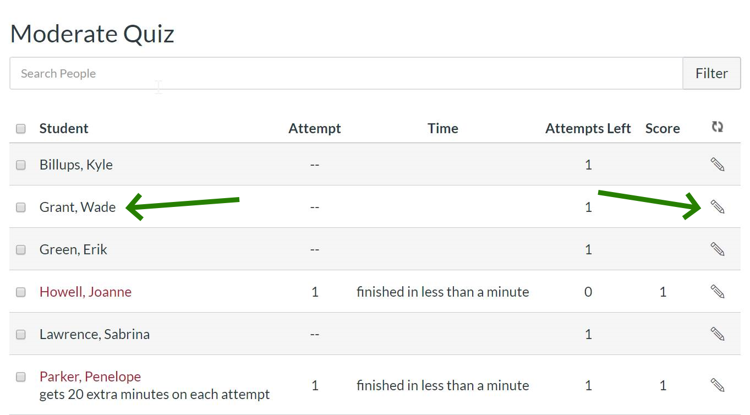Click the refresh icon in table header
Viewport: 750px width, 415px height.
tap(717, 127)
